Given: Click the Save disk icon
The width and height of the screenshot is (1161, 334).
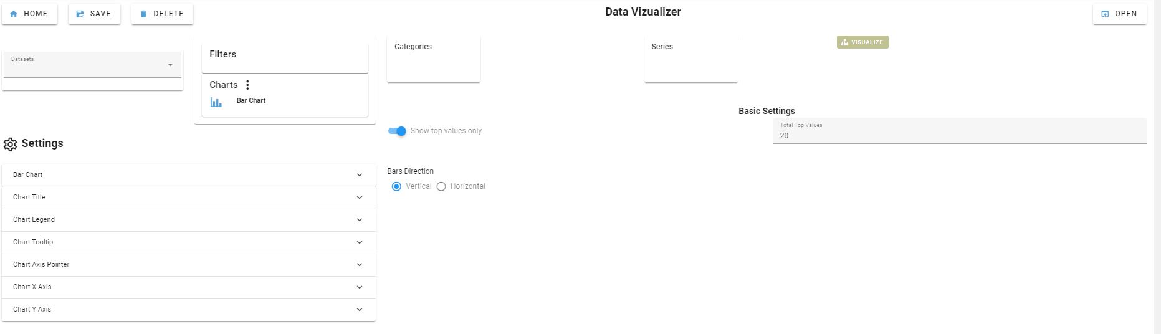Looking at the screenshot, I should pos(80,14).
